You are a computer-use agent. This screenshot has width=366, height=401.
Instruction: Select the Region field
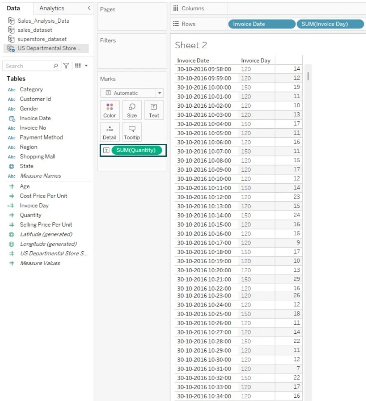point(28,147)
